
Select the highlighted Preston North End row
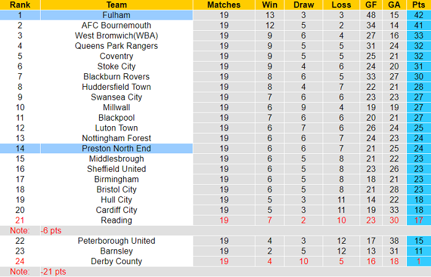tap(116, 148)
